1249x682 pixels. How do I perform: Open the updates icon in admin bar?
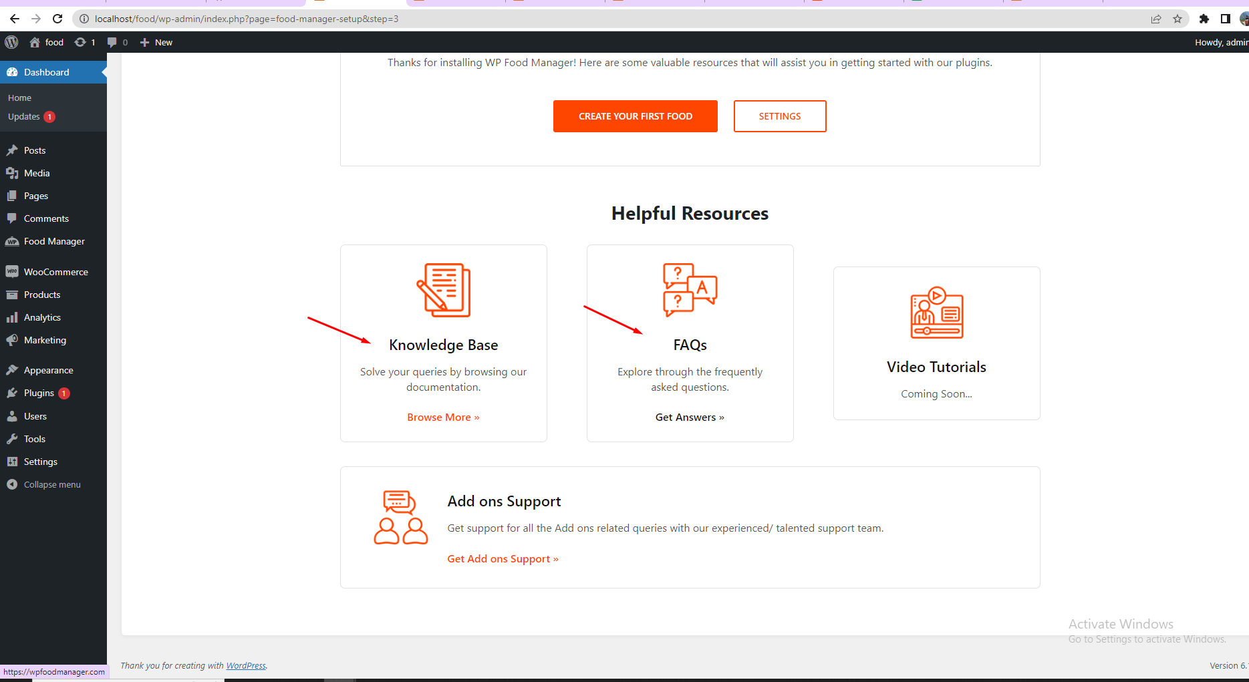(80, 42)
